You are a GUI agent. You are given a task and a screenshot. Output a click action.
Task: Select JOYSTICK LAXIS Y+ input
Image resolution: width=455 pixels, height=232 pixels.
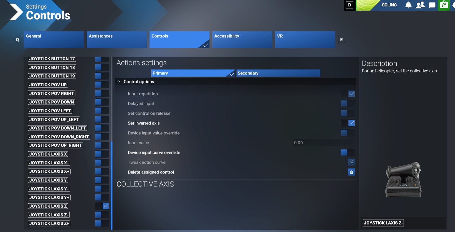(49, 197)
